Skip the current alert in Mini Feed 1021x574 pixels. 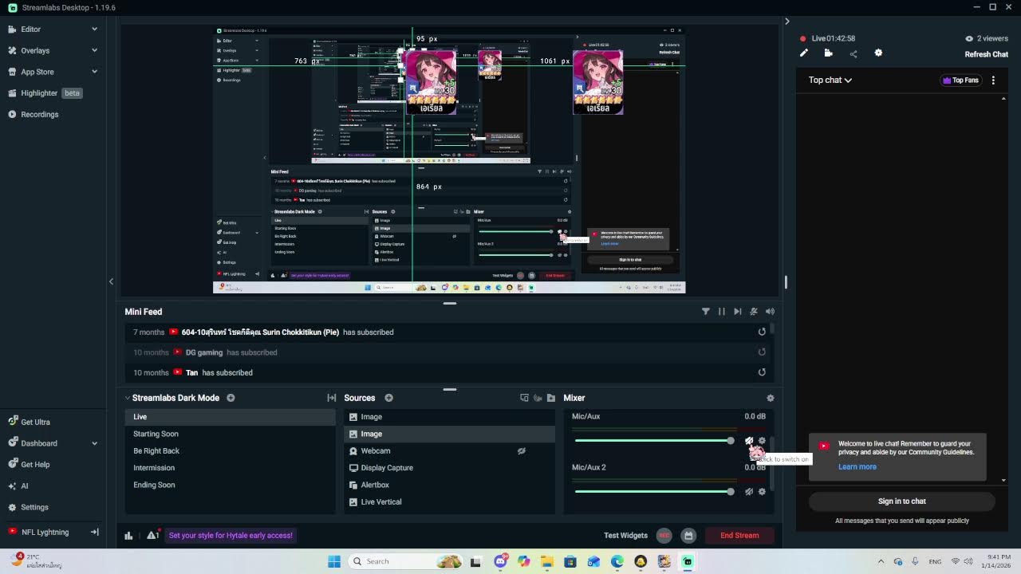pos(738,312)
